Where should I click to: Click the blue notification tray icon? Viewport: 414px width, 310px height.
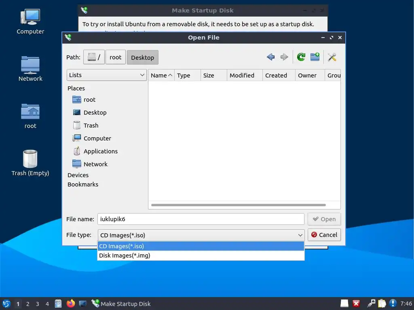[x=393, y=304]
